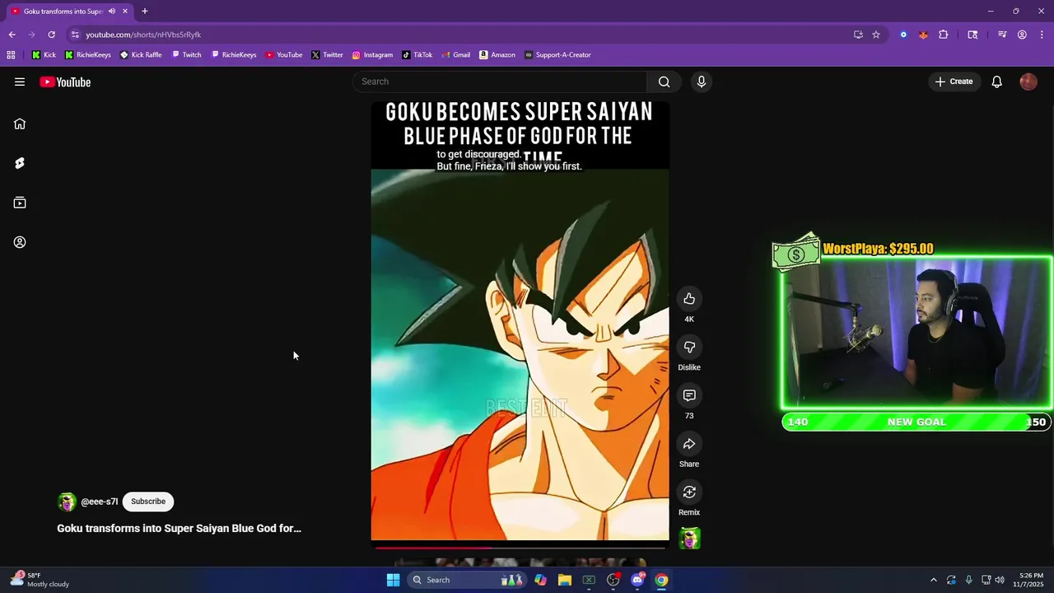Screen dimensions: 1054x593
Task: Click the Create button
Action: [954, 82]
